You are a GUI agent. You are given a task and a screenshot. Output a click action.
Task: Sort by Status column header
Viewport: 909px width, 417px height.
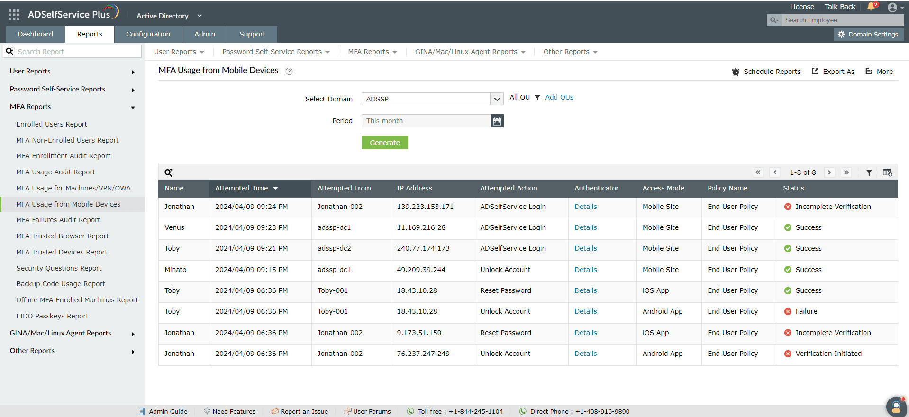[837, 188]
